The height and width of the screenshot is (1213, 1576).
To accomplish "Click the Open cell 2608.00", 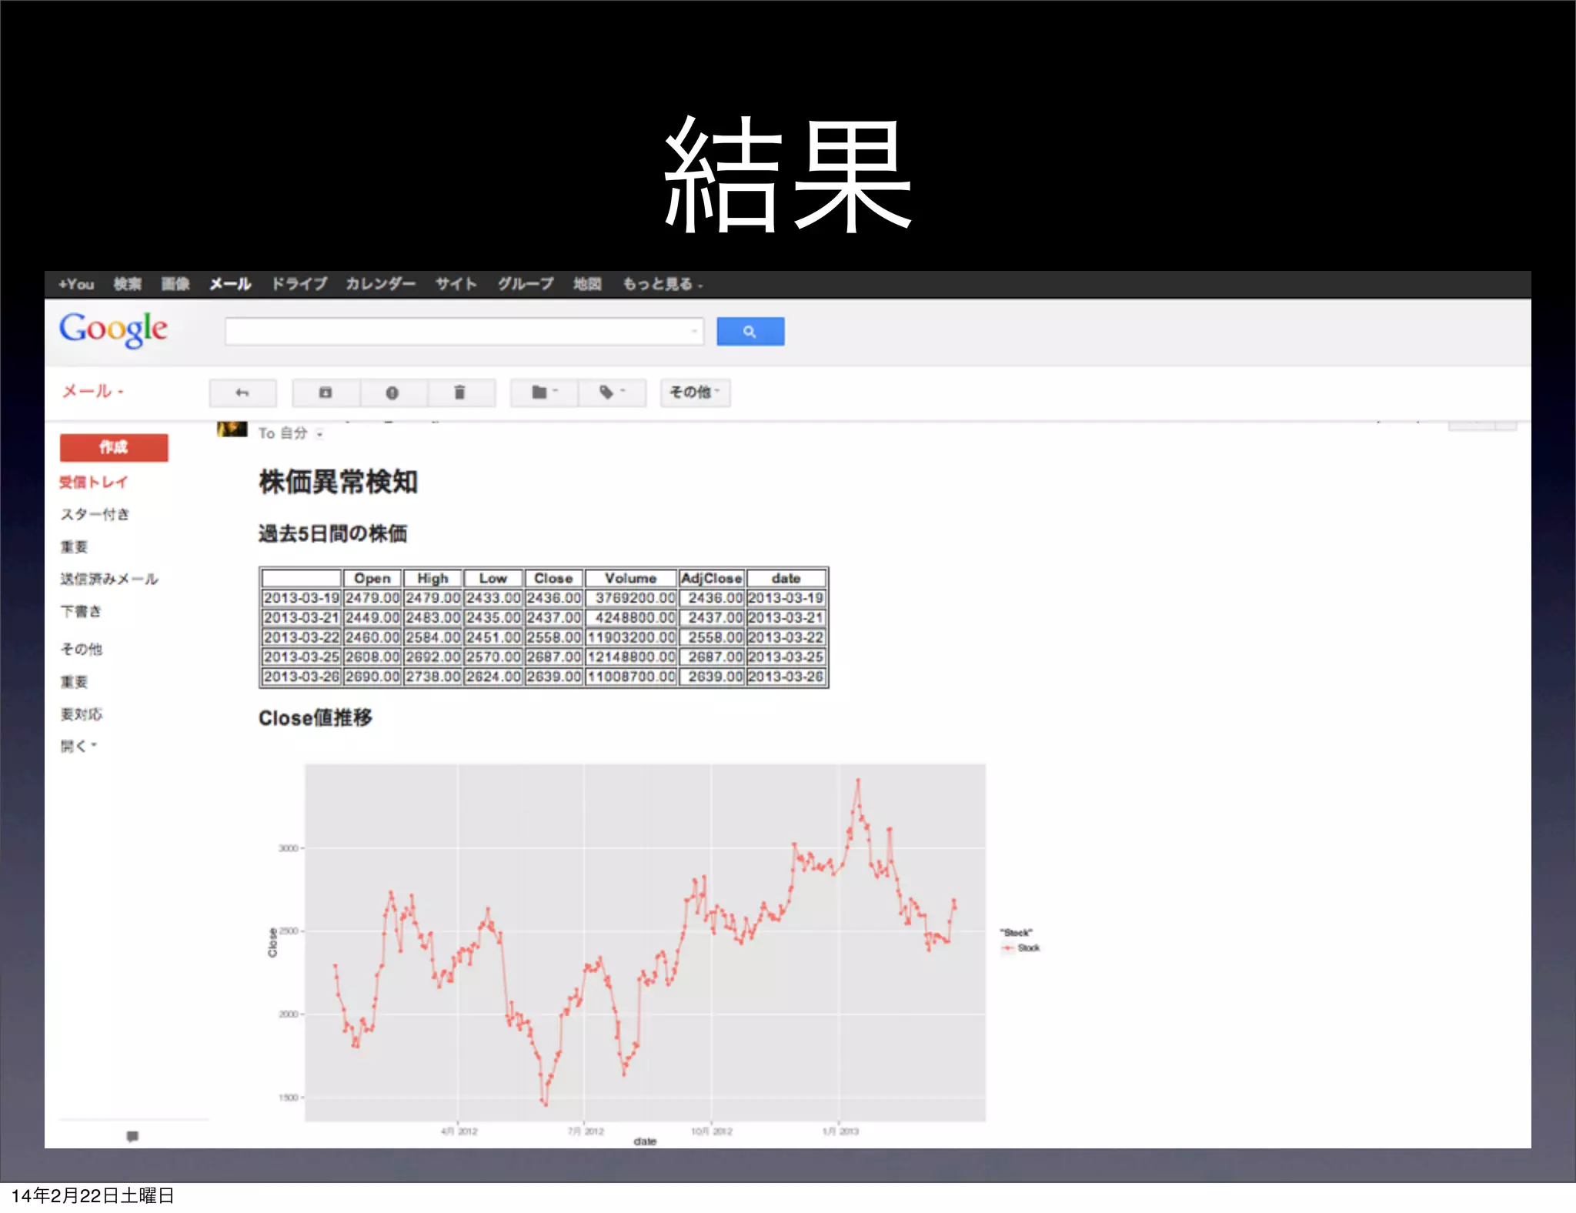I will (x=372, y=657).
